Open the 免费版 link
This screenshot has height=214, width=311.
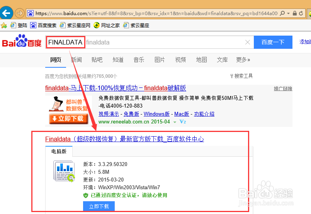131,114
